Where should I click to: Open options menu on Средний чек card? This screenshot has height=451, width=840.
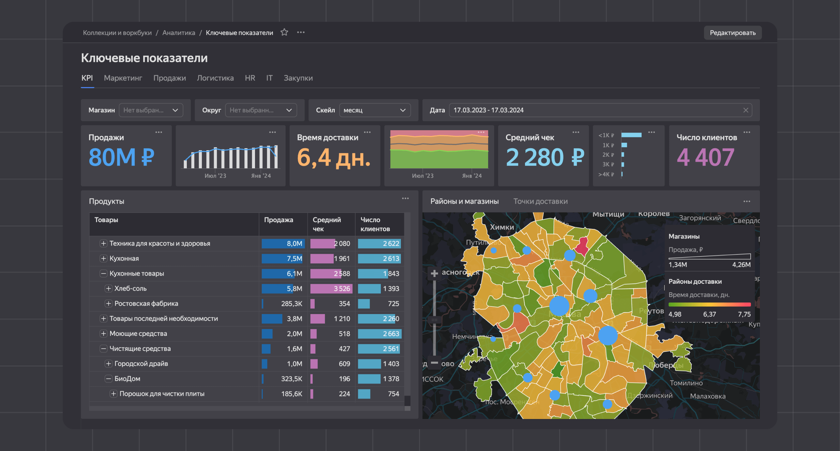click(576, 132)
